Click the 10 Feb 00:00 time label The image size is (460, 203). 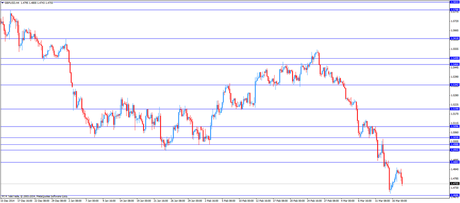[247, 201]
